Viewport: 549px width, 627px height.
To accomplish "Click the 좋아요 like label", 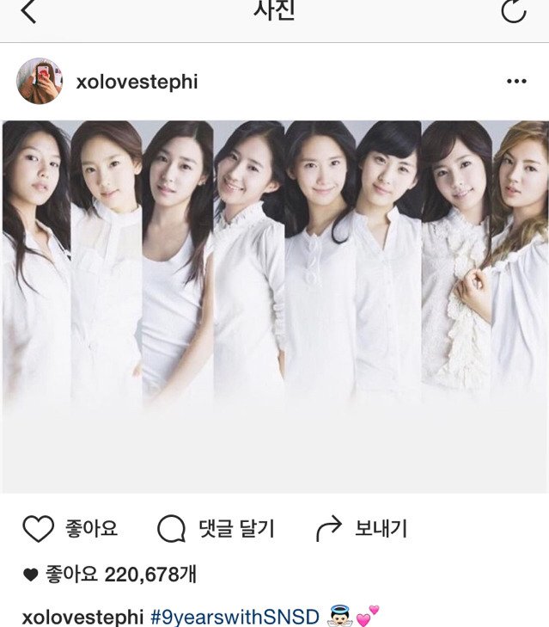I will coord(91,528).
